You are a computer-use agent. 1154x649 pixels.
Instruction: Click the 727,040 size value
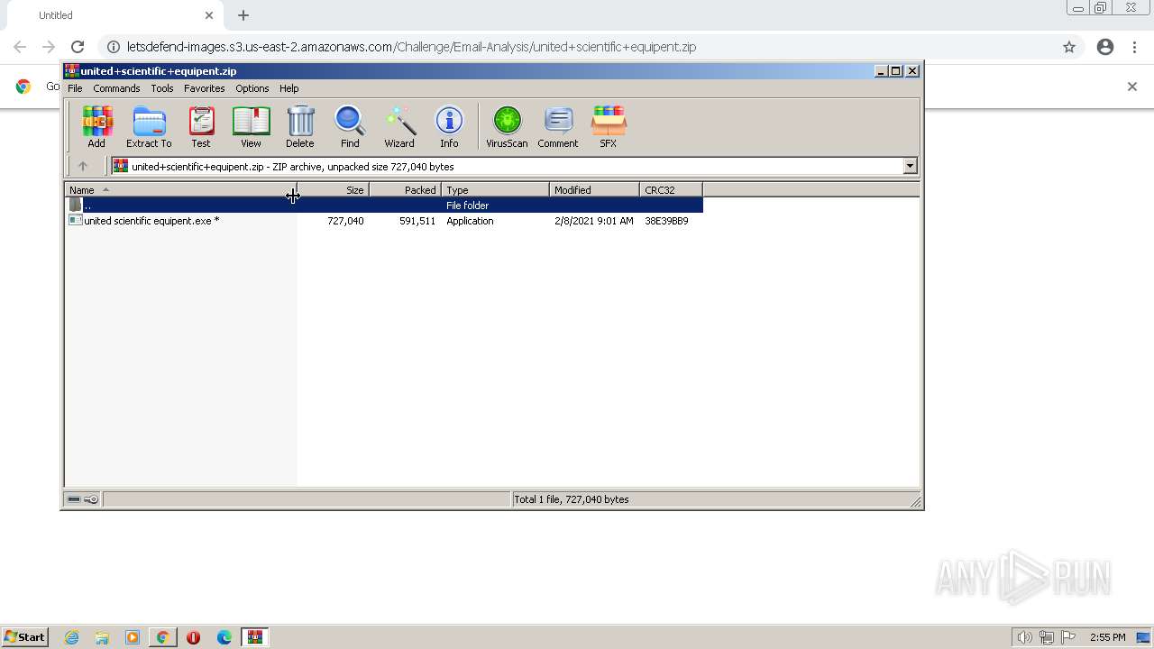345,221
